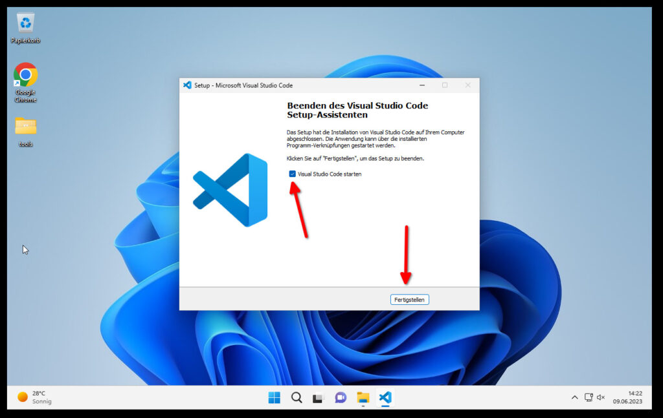663x418 pixels.
Task: Select the tools folder on desktop
Action: click(x=25, y=132)
